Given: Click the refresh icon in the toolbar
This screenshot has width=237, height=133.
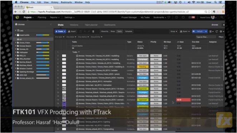Looking at the screenshot, I should tap(217, 31).
